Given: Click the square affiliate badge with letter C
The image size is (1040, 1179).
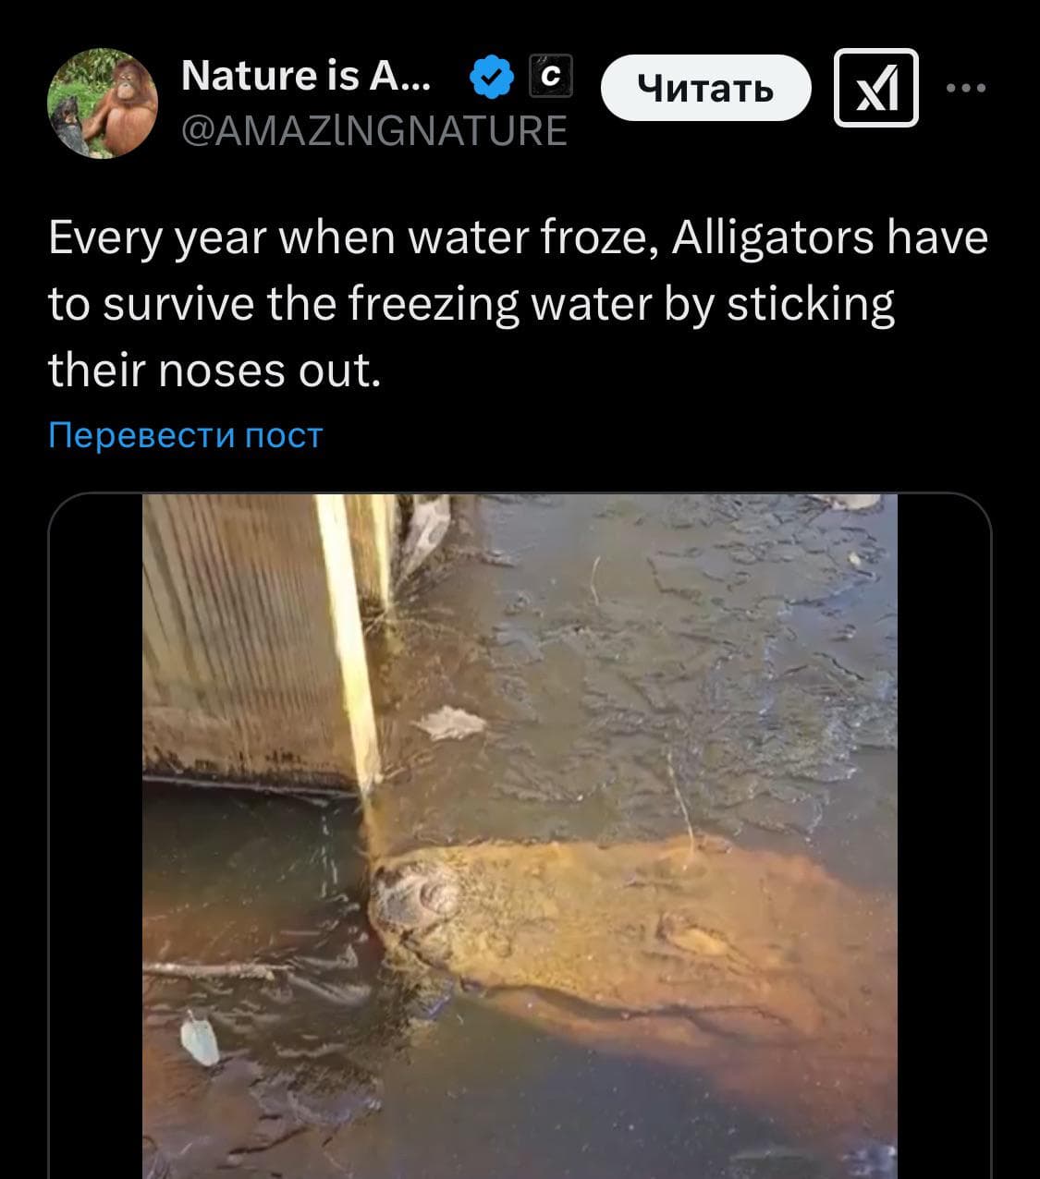Looking at the screenshot, I should click(x=551, y=77).
